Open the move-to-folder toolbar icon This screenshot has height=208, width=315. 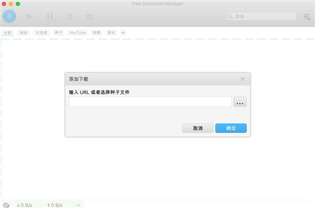coord(90,16)
